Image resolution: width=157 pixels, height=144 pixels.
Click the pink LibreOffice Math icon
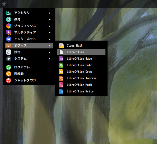(x=61, y=85)
